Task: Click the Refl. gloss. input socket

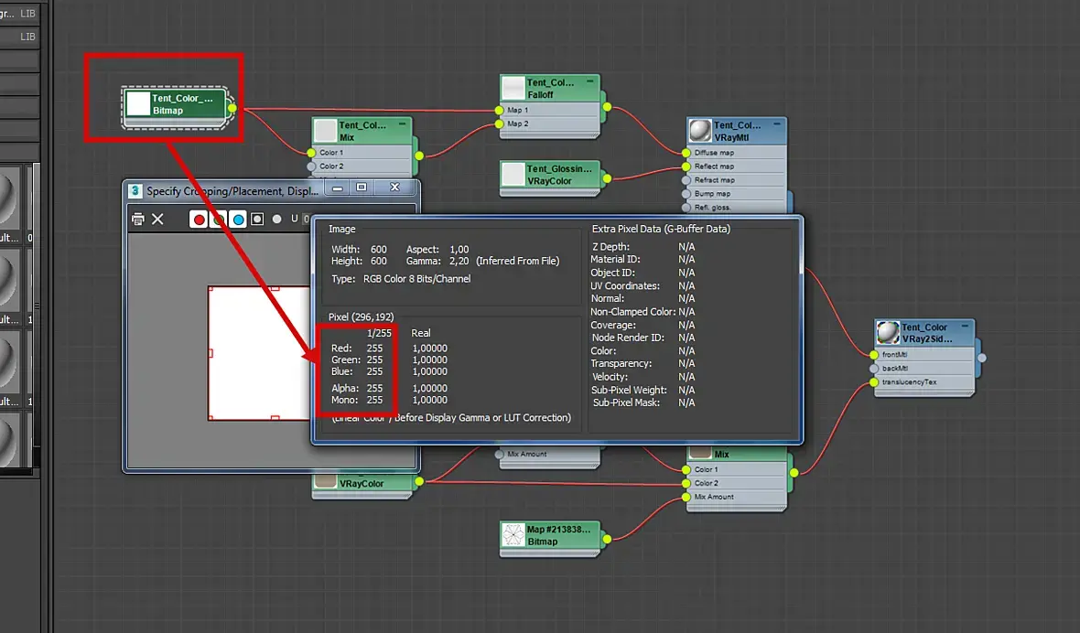Action: pyautogui.click(x=686, y=207)
